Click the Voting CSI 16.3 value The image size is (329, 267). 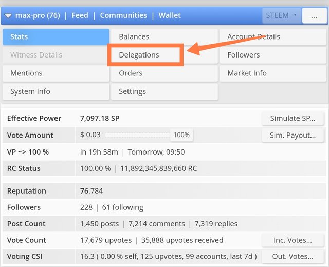pos(87,256)
